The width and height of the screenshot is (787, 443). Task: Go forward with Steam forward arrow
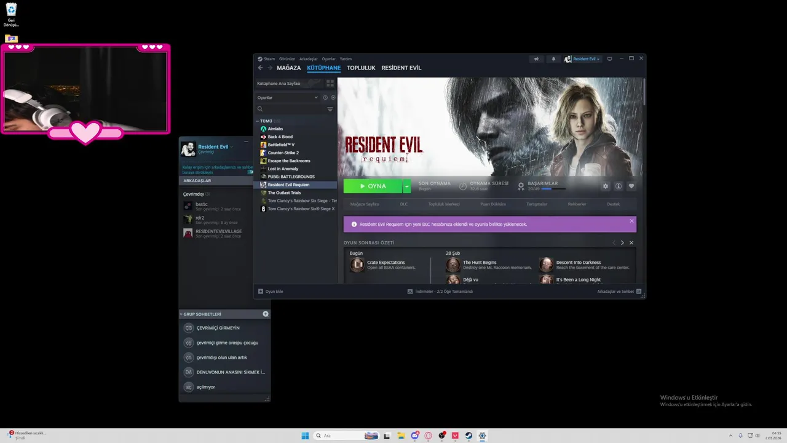point(270,68)
